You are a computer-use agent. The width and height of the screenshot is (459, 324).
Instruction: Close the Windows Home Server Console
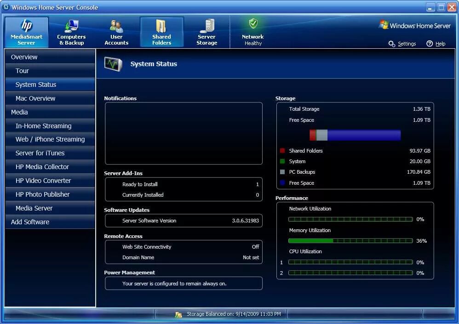click(x=452, y=7)
